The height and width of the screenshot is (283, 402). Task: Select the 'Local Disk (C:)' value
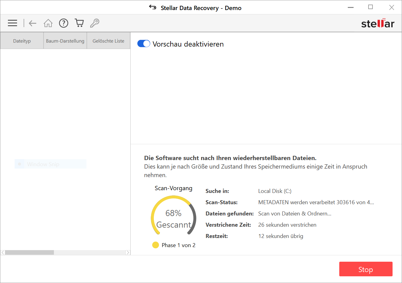pyautogui.click(x=275, y=191)
